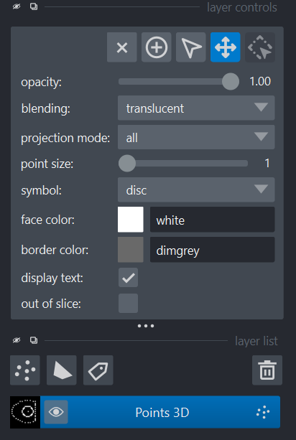
Task: Float the layer controls panel
Action: tap(34, 6)
